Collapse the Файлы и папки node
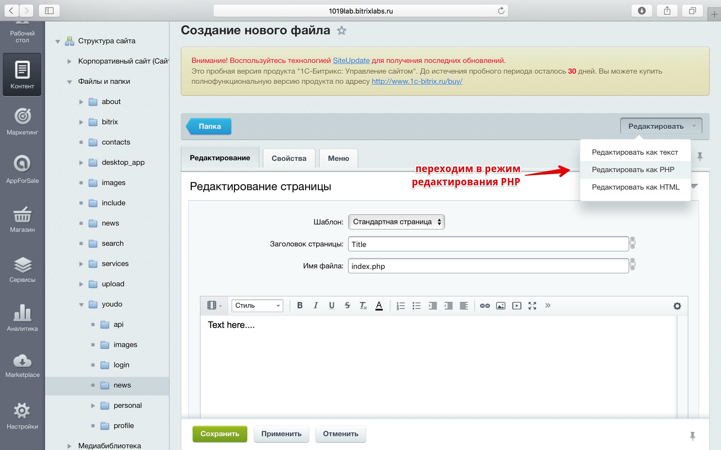Image resolution: width=721 pixels, height=450 pixels. (69, 82)
